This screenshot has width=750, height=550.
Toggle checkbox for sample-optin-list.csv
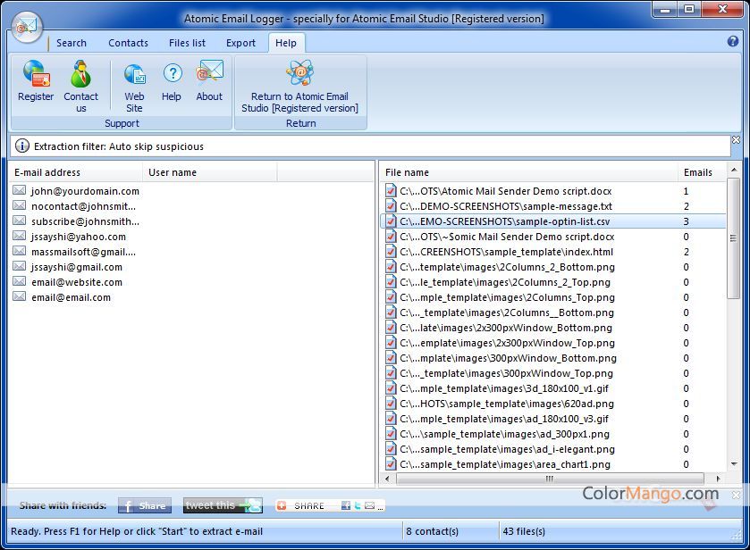click(391, 221)
